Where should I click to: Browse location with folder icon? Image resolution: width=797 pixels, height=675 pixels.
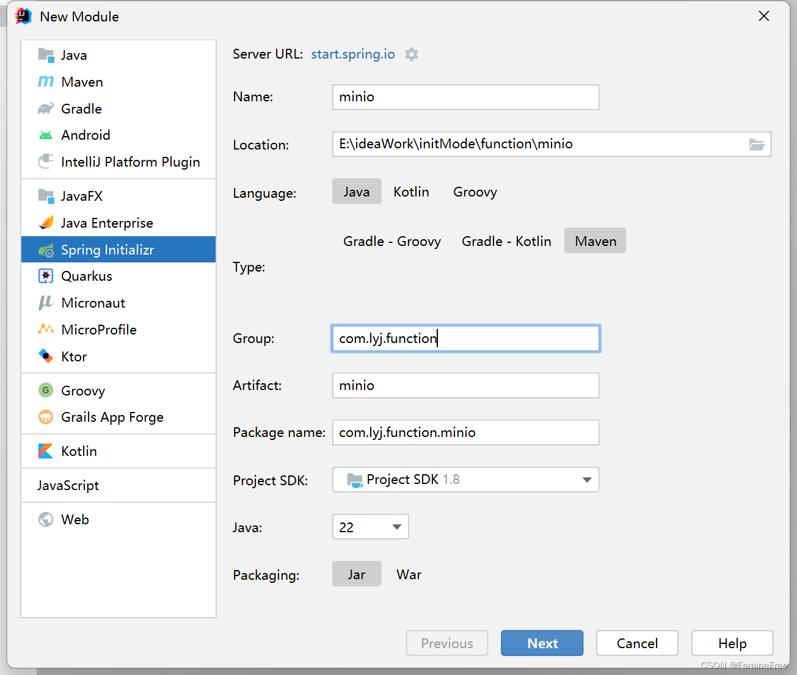point(757,144)
